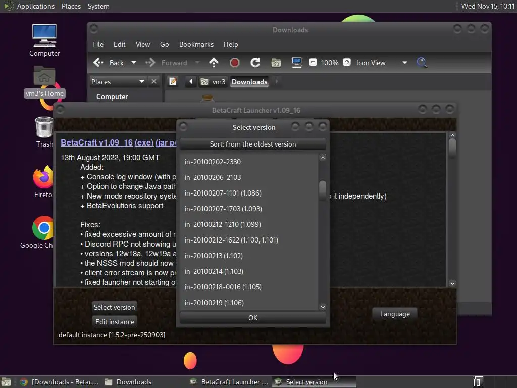Open the Computer desktop icon
The height and width of the screenshot is (388, 517).
point(44,40)
